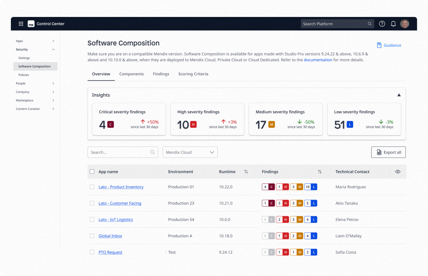428x276 pixels.
Task: Open the documentation link
Action: click(318, 60)
